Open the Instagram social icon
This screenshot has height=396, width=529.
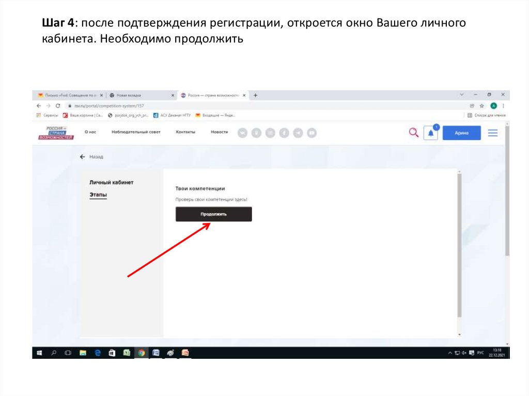click(270, 133)
